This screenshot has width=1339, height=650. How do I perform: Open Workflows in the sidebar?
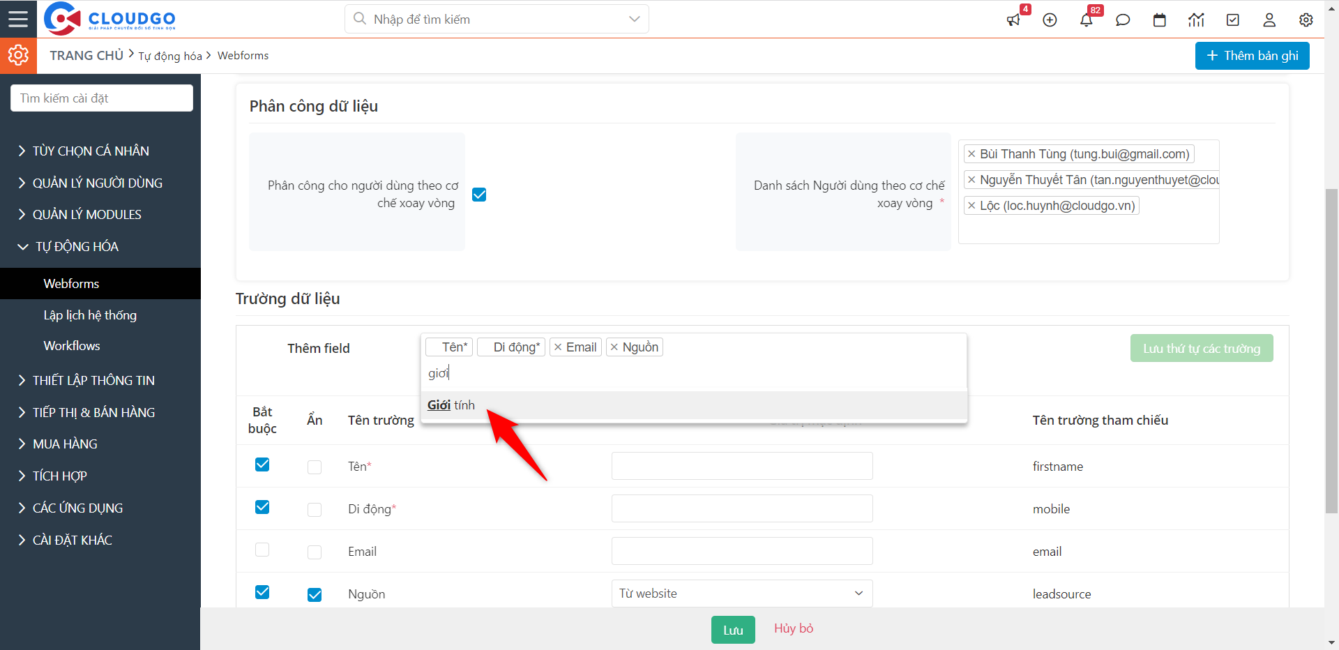(x=72, y=346)
